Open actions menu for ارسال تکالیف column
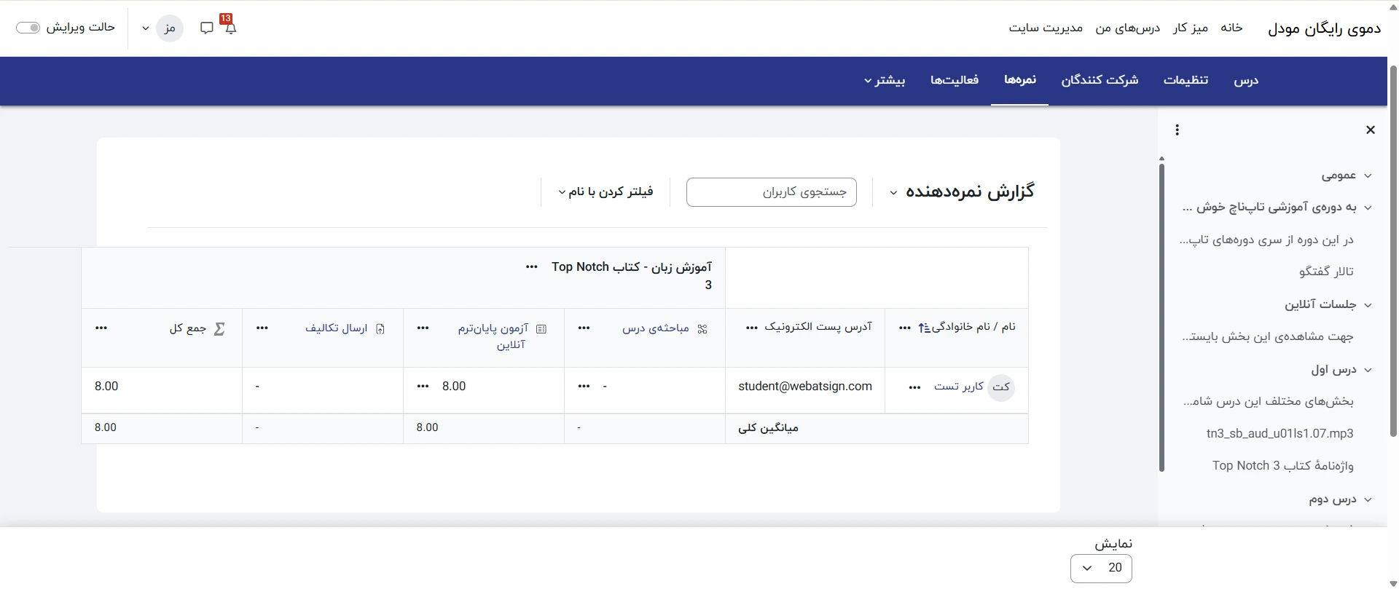This screenshot has height=589, width=1399. coord(262,328)
